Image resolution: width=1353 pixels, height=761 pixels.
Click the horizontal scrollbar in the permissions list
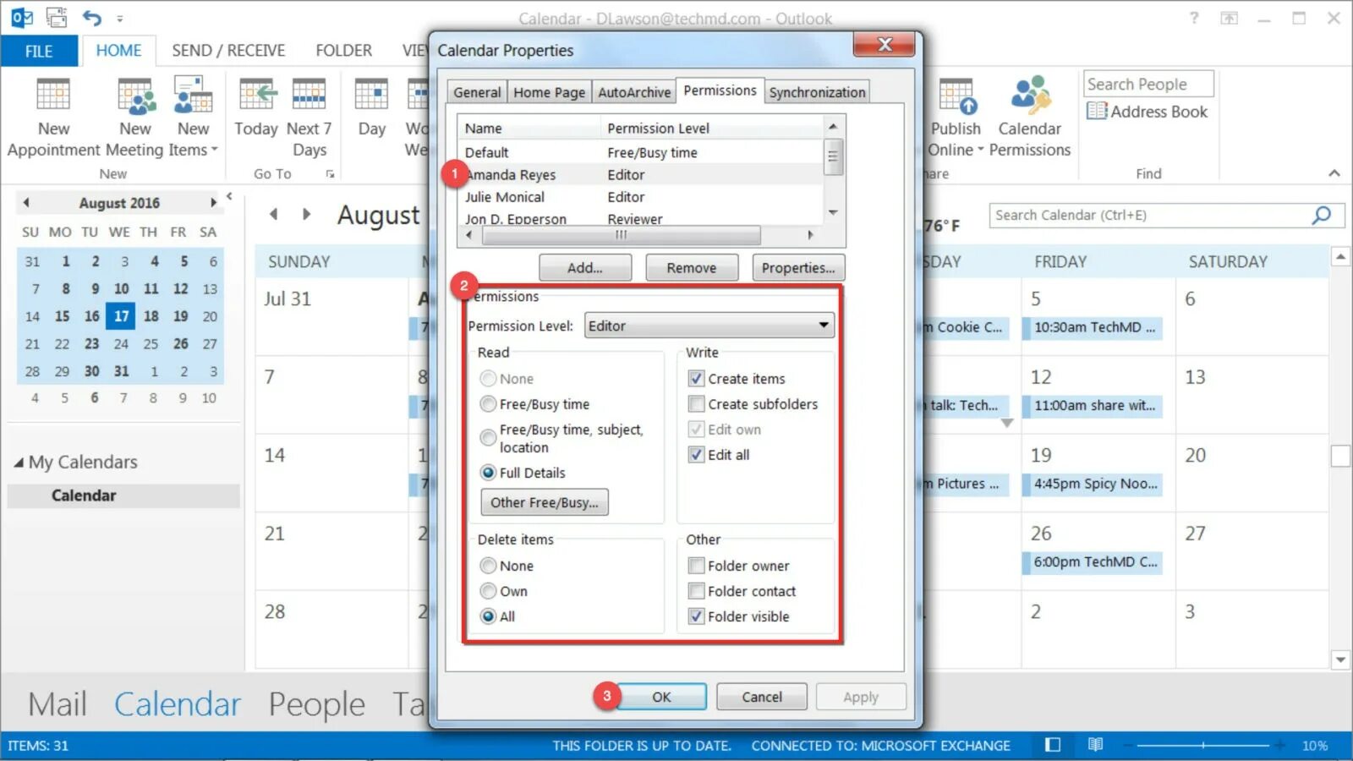pyautogui.click(x=621, y=235)
